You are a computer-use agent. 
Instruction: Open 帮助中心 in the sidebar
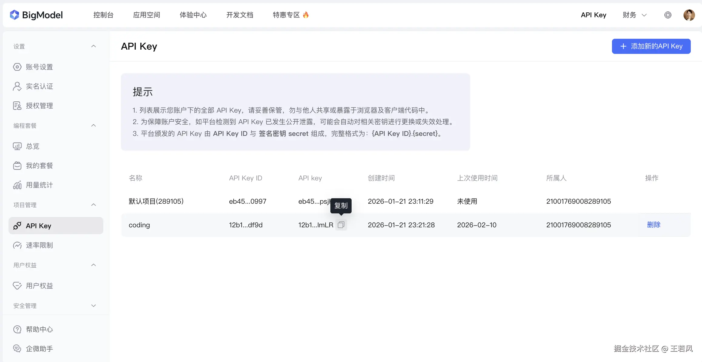[x=39, y=329]
